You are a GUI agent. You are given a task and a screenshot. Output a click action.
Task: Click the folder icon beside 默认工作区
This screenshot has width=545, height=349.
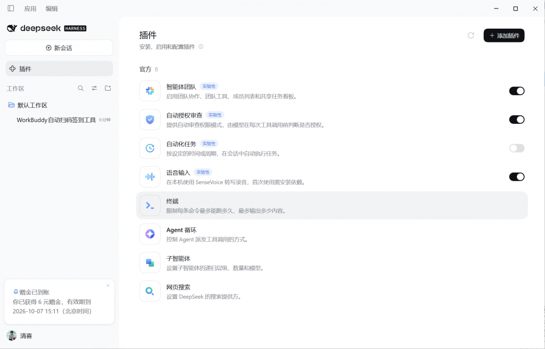pyautogui.click(x=12, y=105)
